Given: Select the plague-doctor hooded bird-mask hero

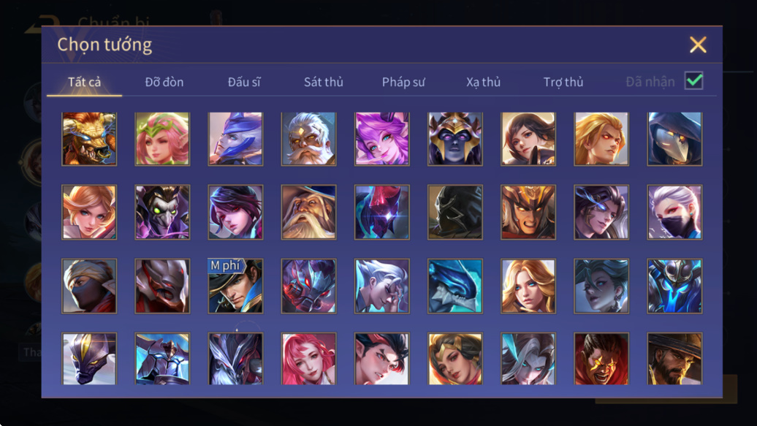Looking at the screenshot, I should pos(674,139).
